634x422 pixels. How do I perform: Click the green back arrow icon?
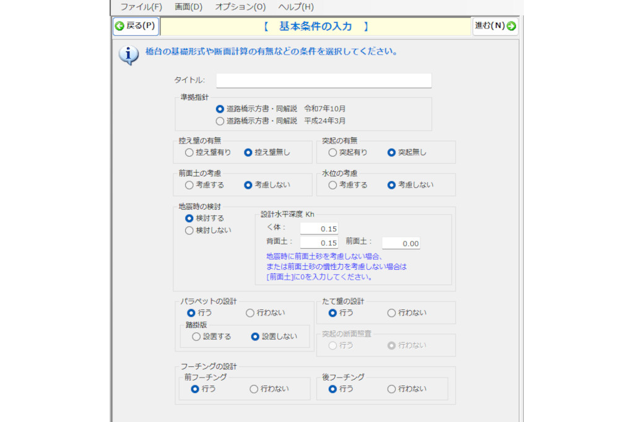pyautogui.click(x=119, y=26)
